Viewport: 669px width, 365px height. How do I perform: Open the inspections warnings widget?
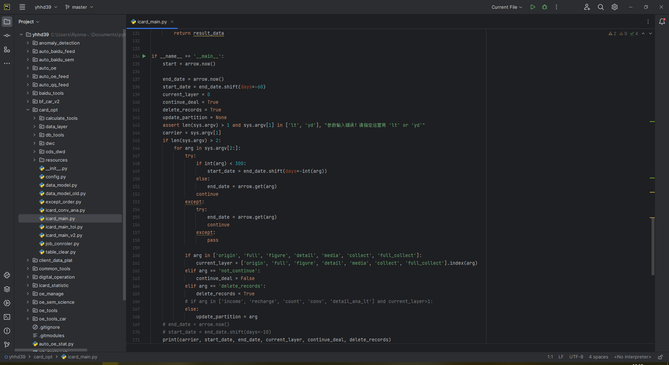click(x=623, y=33)
